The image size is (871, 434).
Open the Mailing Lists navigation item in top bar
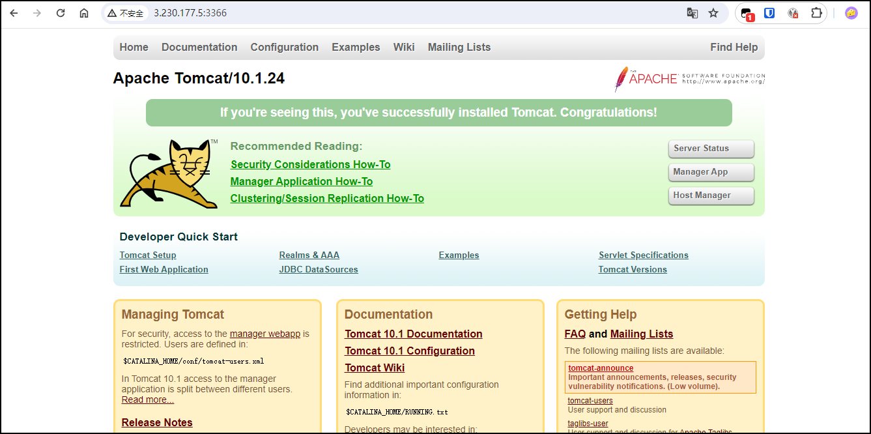459,47
